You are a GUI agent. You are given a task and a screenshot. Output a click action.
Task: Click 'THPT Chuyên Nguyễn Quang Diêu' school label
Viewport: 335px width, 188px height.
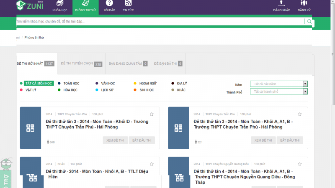click(227, 164)
